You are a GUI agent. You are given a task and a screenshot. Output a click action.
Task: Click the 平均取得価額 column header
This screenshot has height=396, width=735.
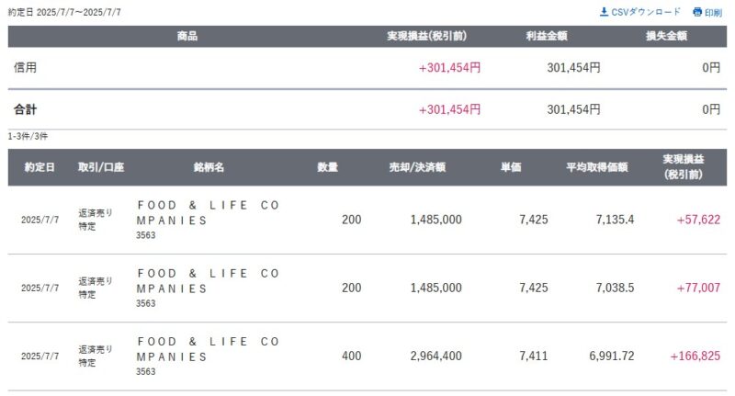click(596, 167)
